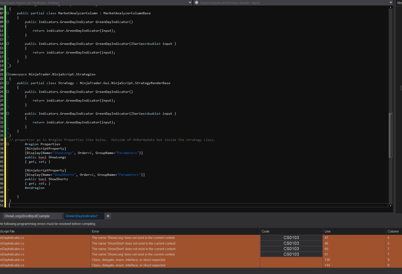Click the vertical scrollbar thumb in editor
The height and width of the screenshot is (274, 402).
point(391,135)
